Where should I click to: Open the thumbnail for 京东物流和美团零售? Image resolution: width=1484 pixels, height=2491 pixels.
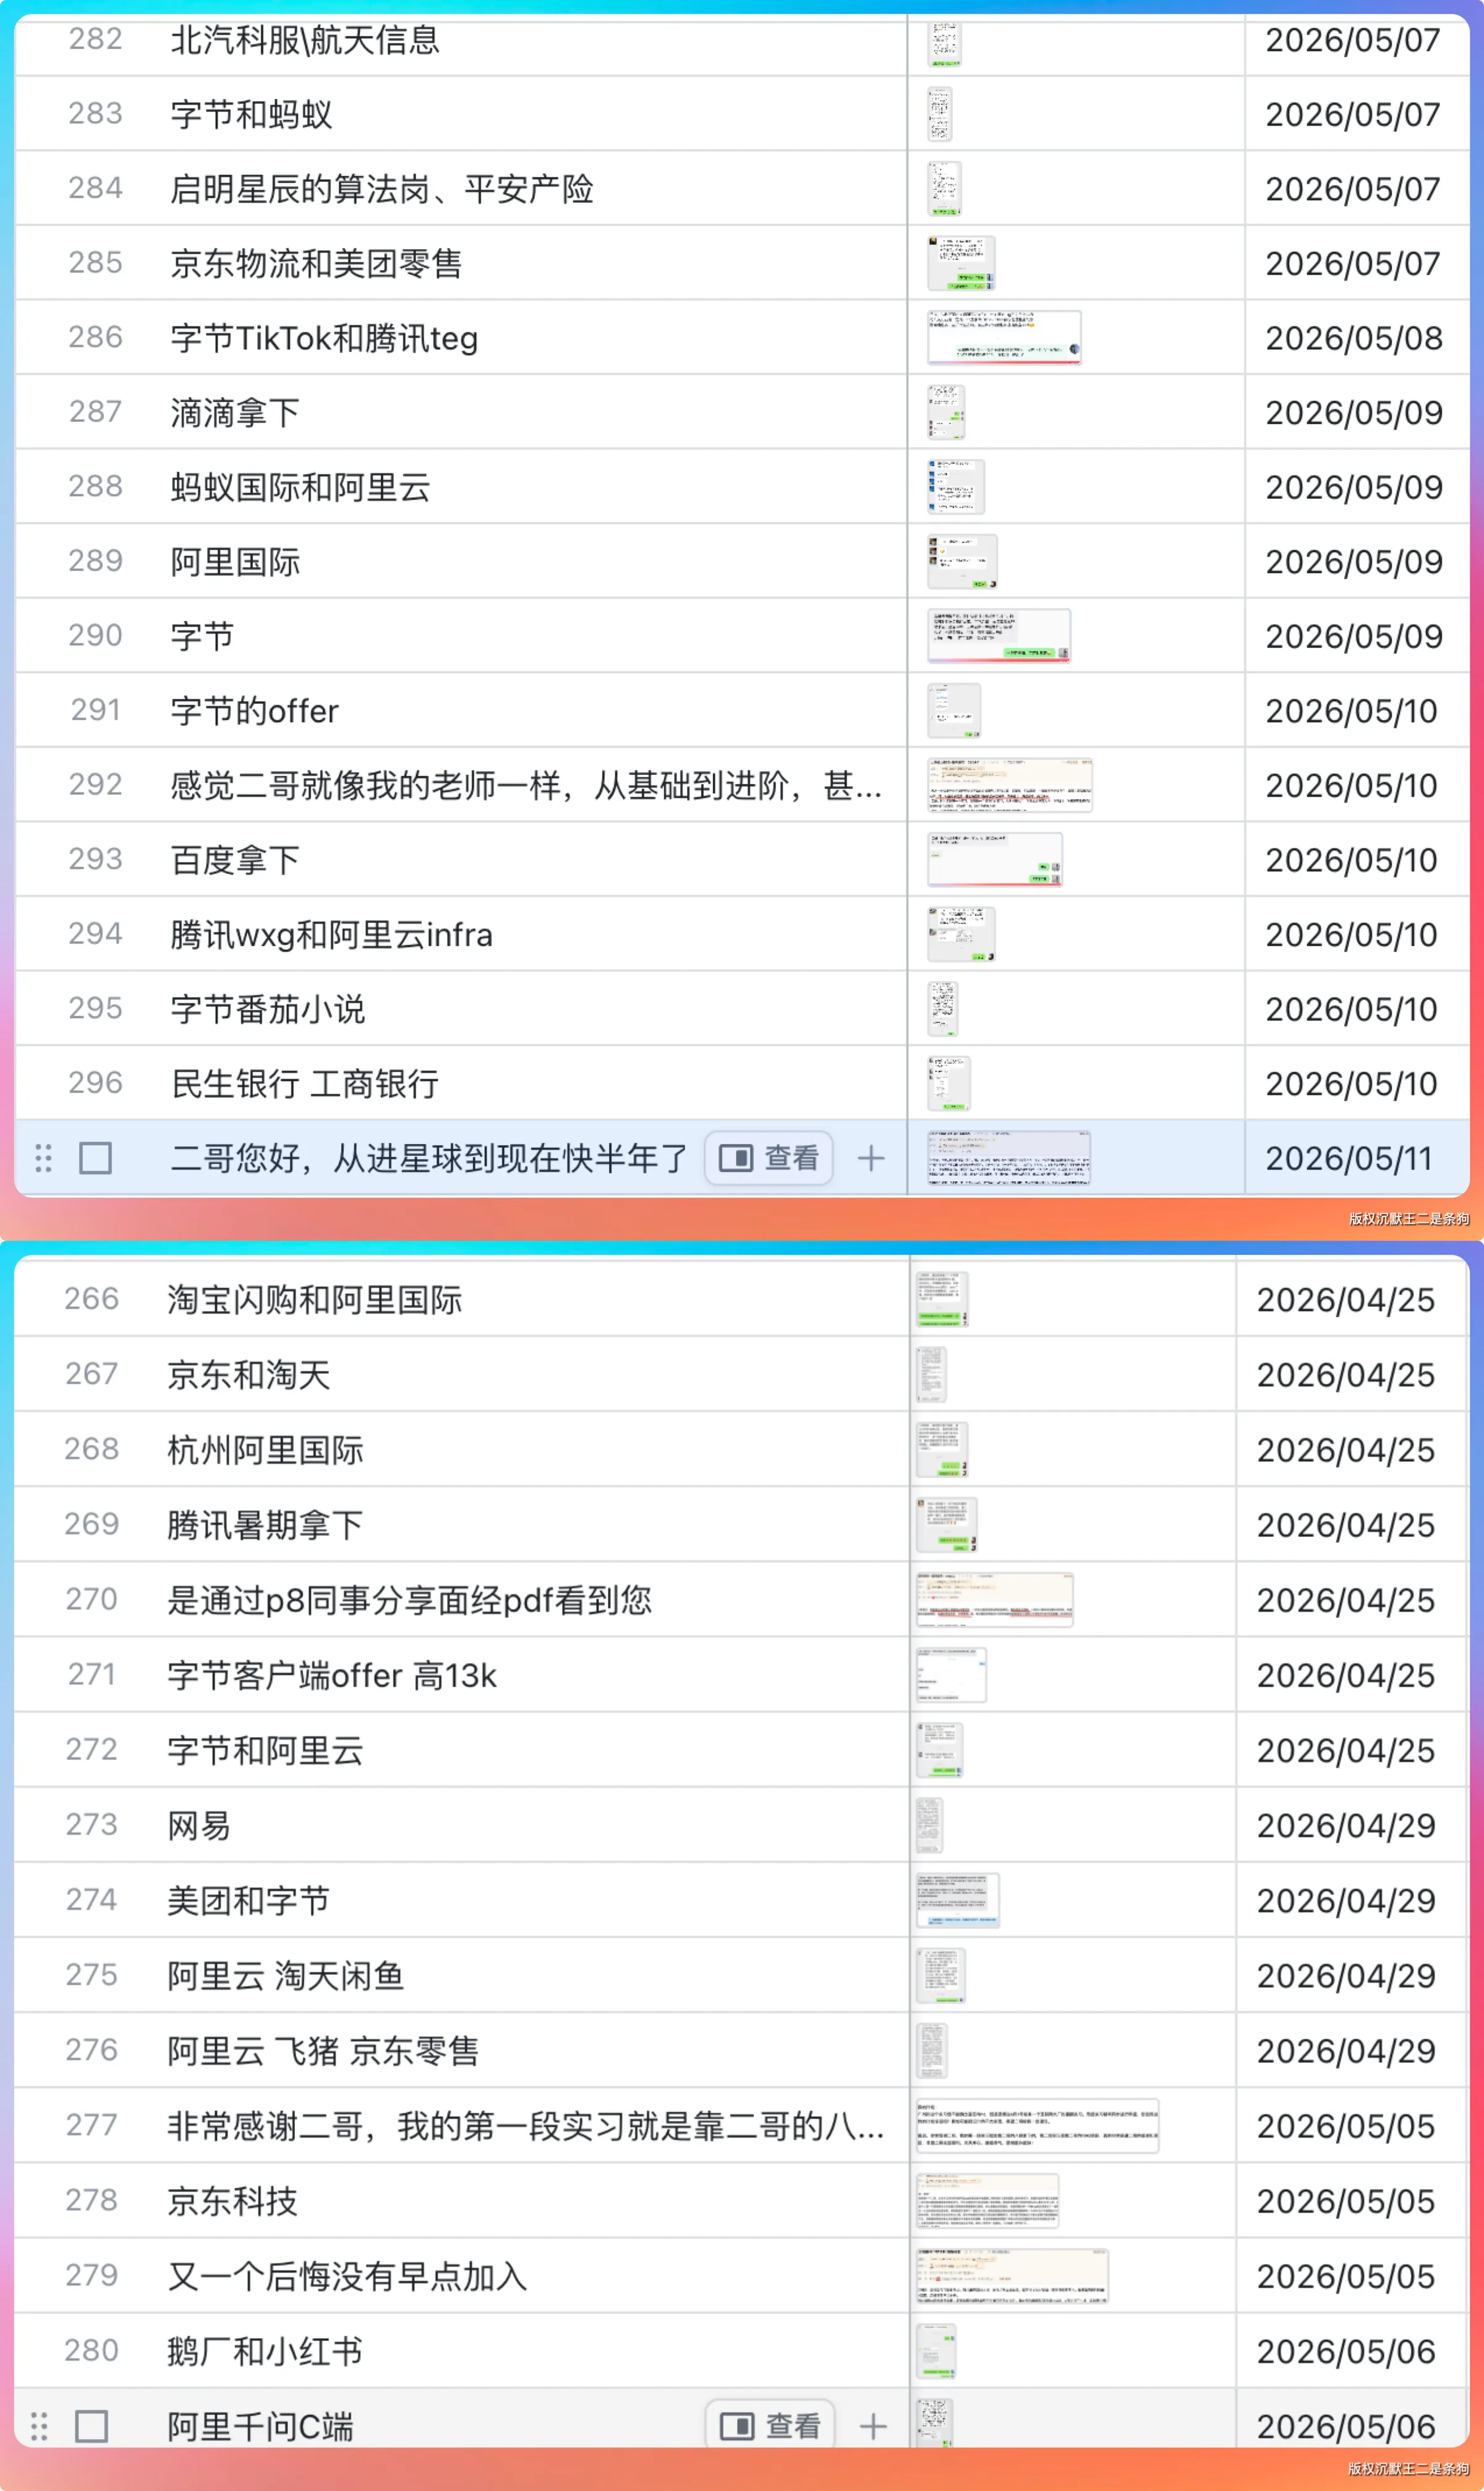point(961,263)
